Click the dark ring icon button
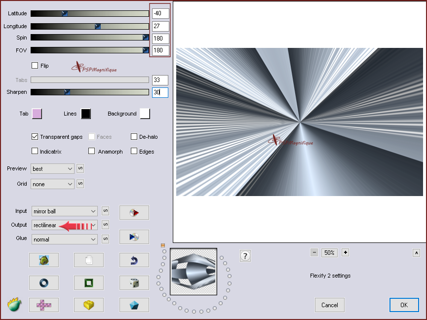Viewport: 427px width, 320px height. pyautogui.click(x=43, y=282)
